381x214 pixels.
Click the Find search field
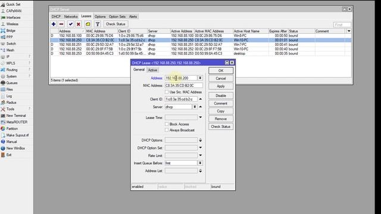[x=342, y=25]
